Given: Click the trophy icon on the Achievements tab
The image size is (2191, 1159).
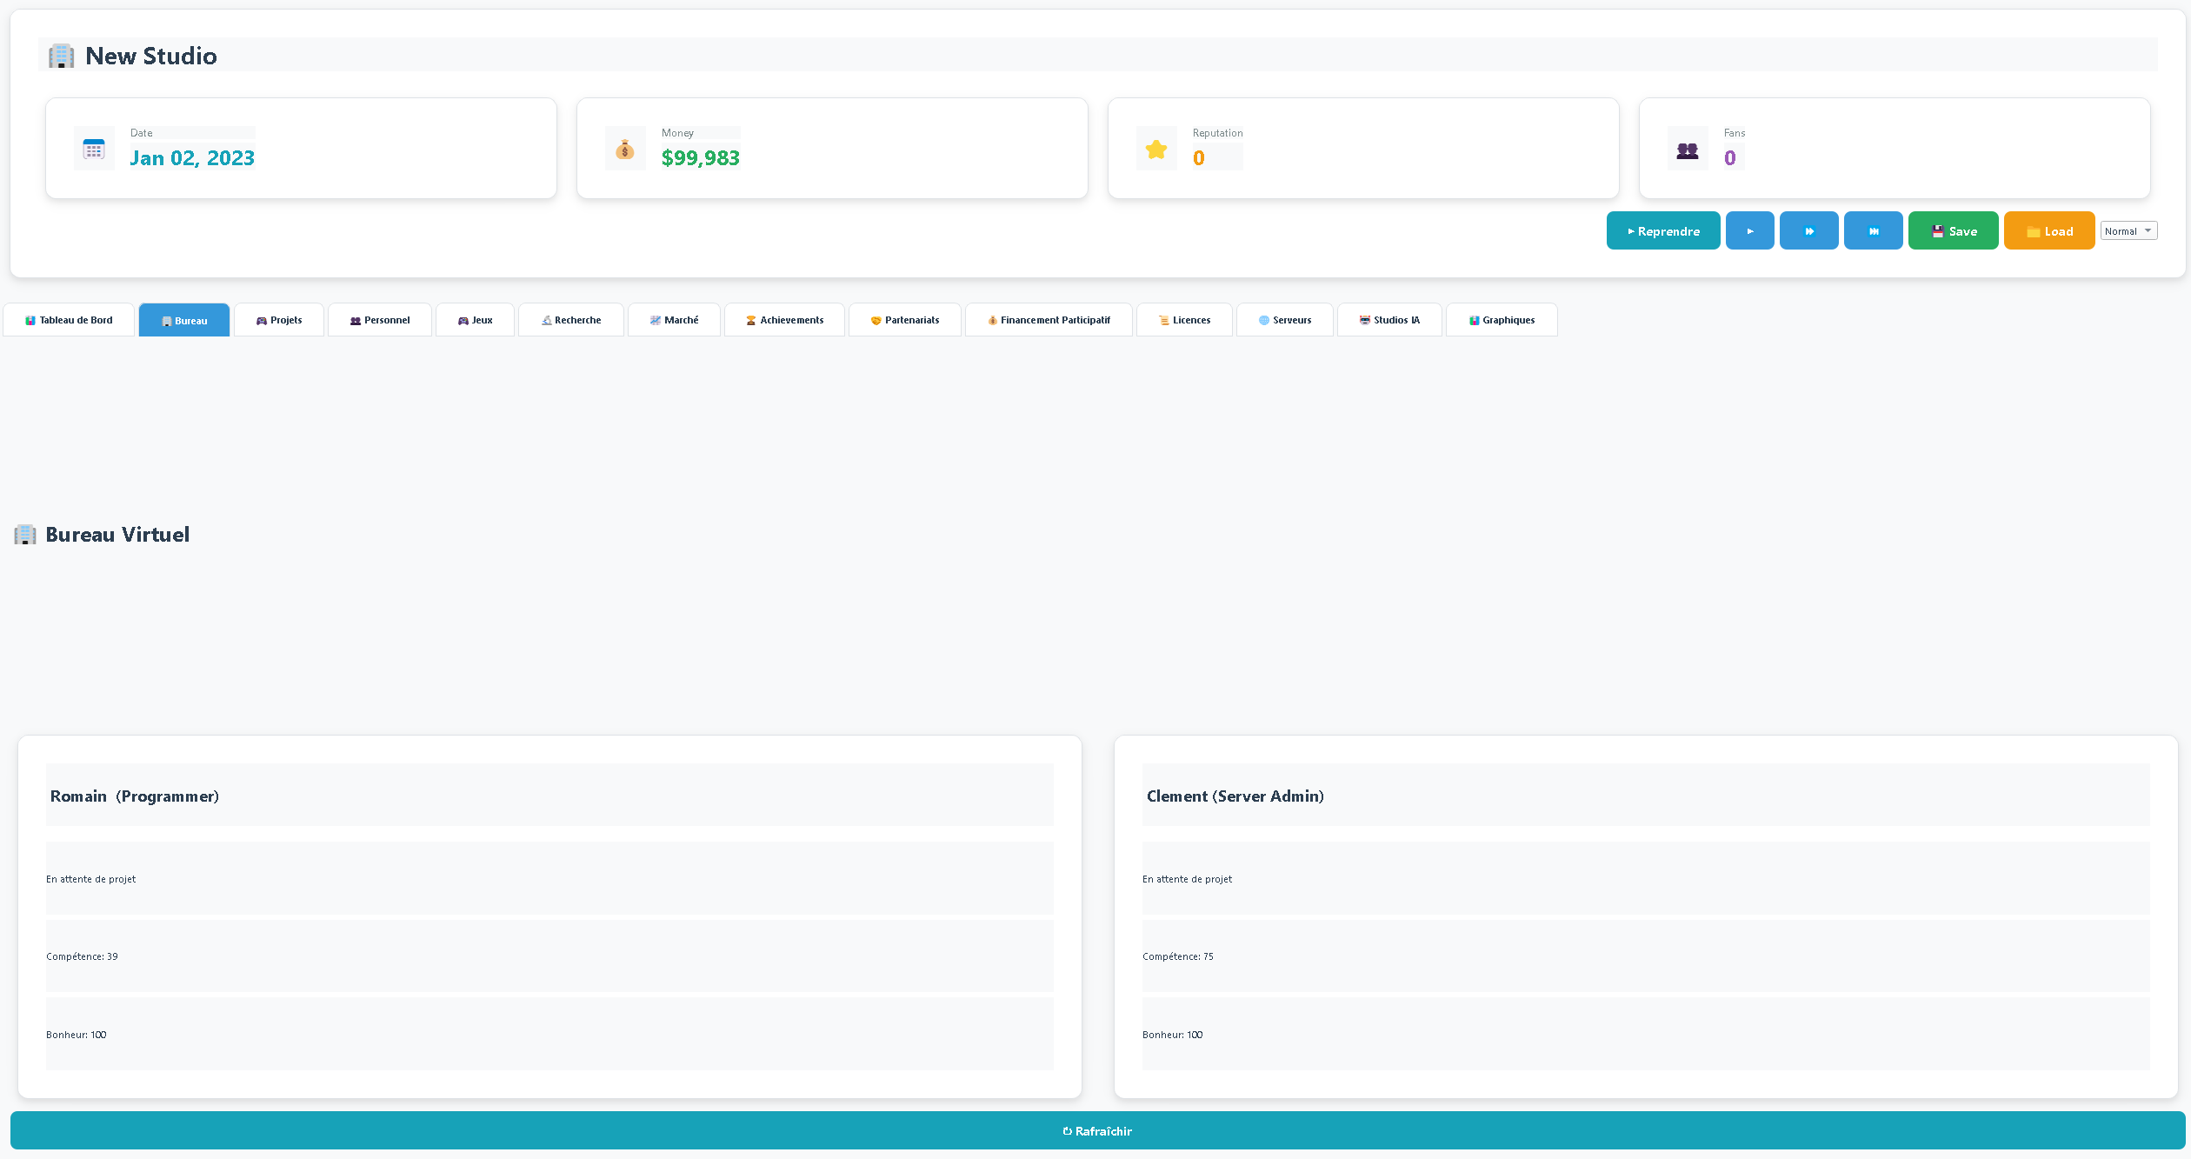Looking at the screenshot, I should pos(750,319).
